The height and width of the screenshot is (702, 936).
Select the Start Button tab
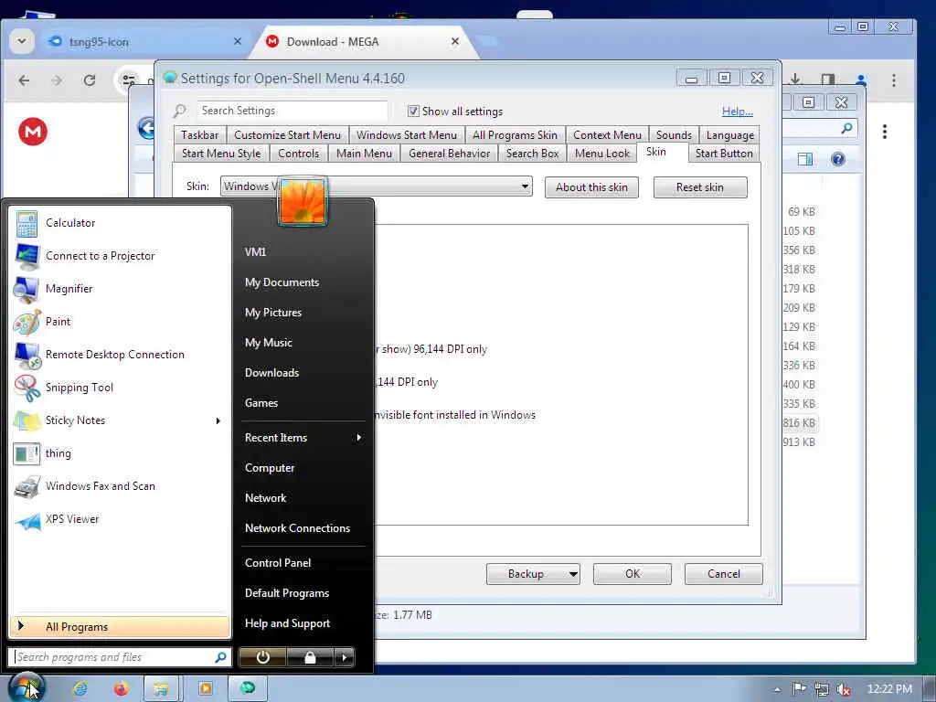click(724, 154)
